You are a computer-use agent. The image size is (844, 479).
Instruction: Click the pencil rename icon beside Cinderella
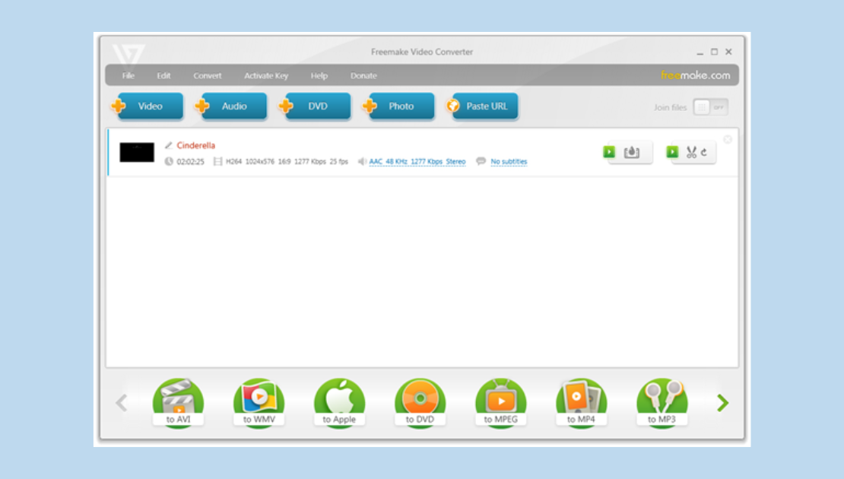[x=169, y=145]
